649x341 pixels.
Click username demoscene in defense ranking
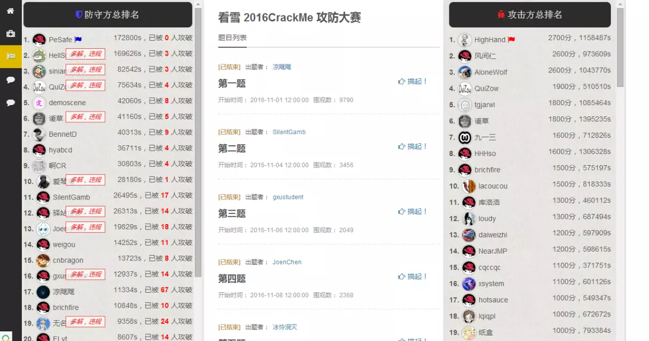[x=67, y=102]
